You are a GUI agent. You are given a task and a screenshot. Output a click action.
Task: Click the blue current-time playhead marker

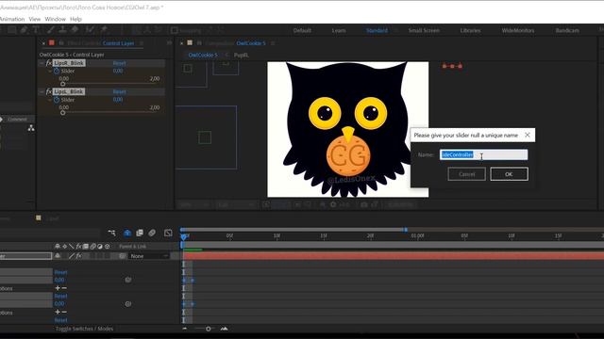click(184, 236)
